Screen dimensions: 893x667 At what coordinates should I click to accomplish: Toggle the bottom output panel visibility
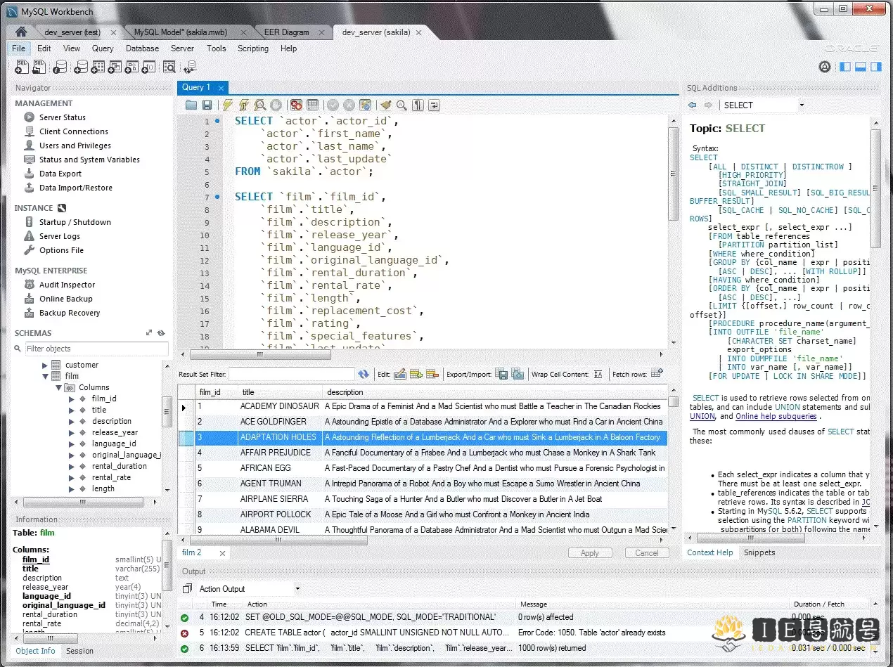click(x=861, y=67)
